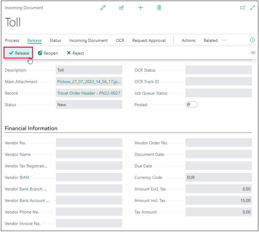Click the Reject action
This screenshot has height=232, width=259.
pyautogui.click(x=75, y=53)
